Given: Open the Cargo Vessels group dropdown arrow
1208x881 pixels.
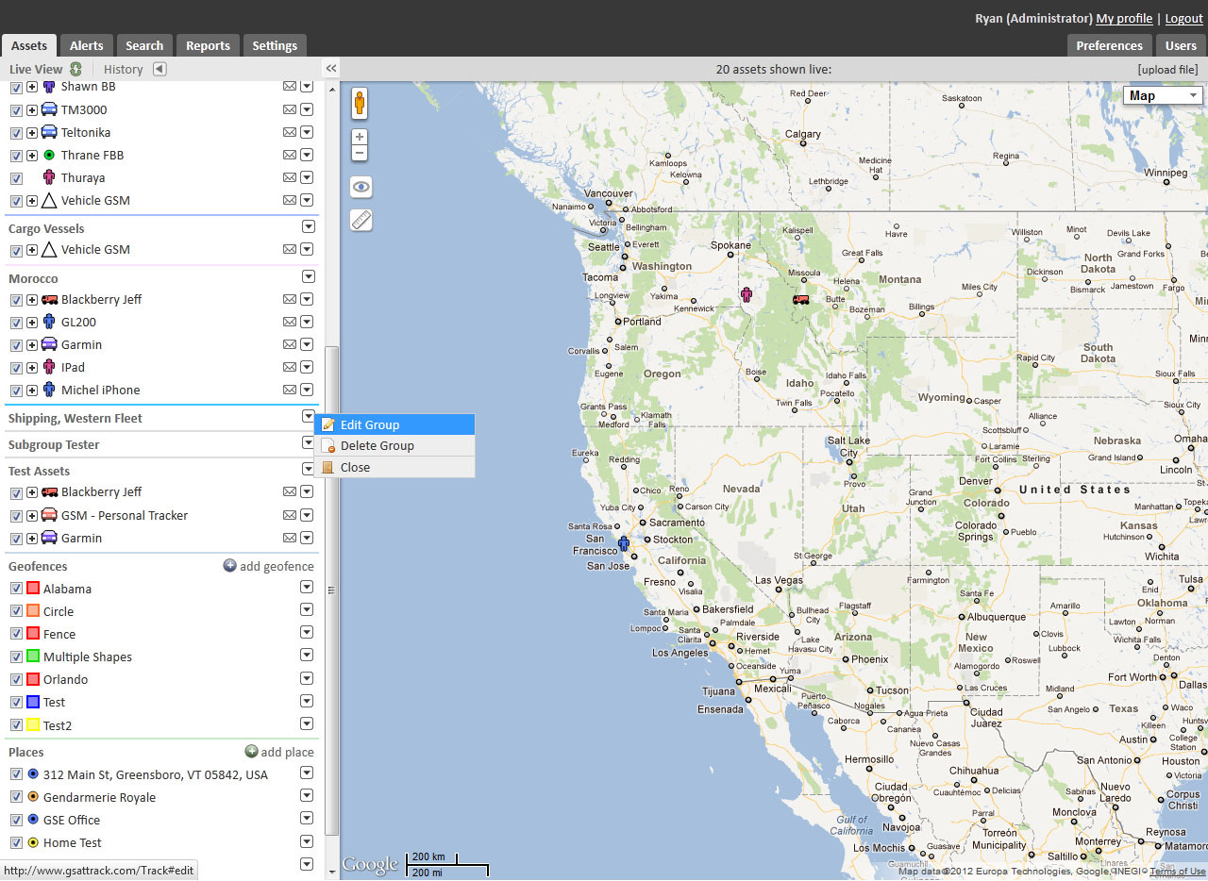Looking at the screenshot, I should coord(308,227).
